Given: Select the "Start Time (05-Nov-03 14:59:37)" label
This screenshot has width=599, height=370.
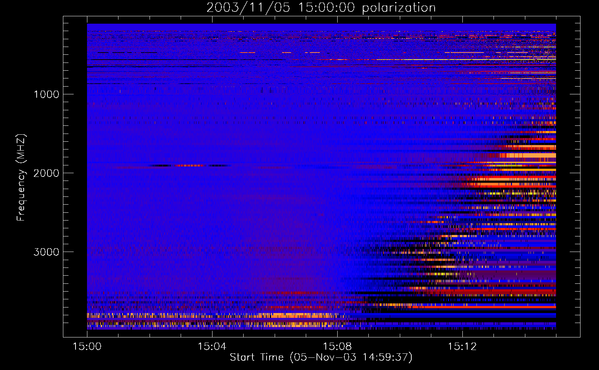Looking at the screenshot, I should [321, 357].
